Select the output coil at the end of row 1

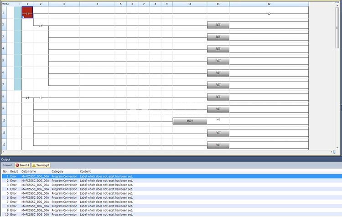point(269,14)
